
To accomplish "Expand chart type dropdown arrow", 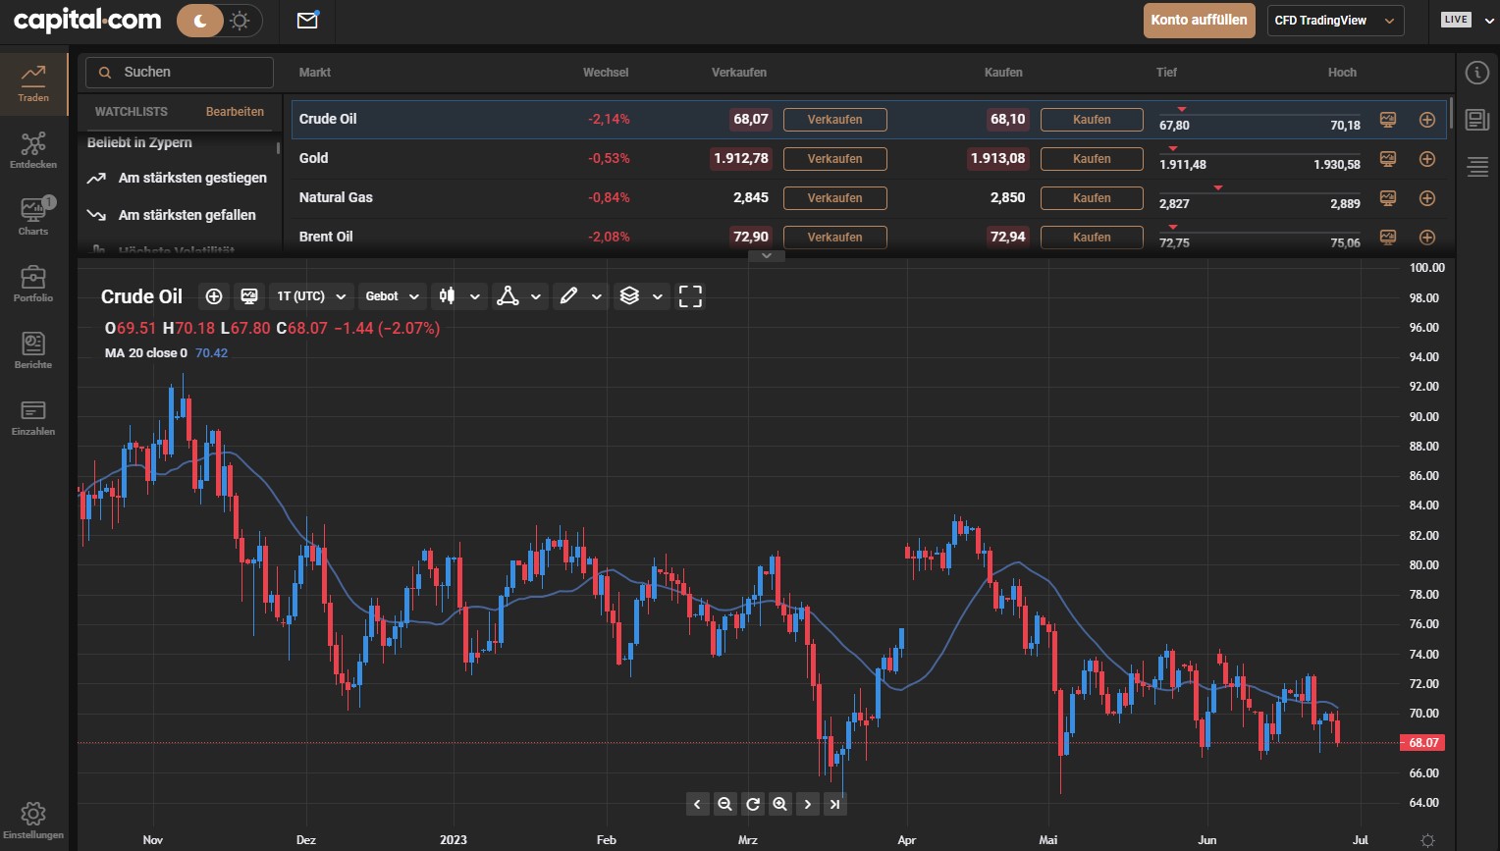I will (475, 296).
